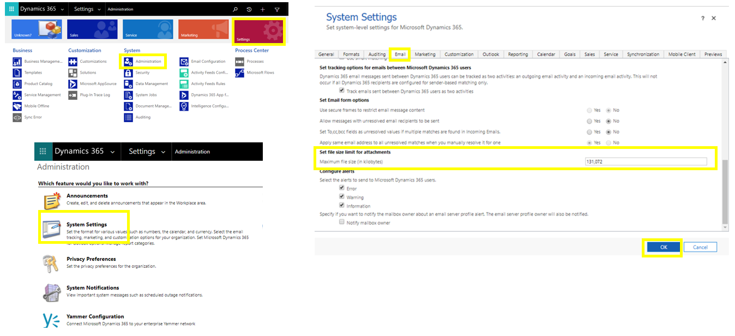Open Templates under Business
Image resolution: width=735 pixels, height=336 pixels.
click(28, 73)
